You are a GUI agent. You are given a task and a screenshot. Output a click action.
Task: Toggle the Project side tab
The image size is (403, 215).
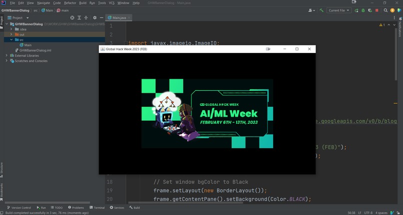coord(1,22)
